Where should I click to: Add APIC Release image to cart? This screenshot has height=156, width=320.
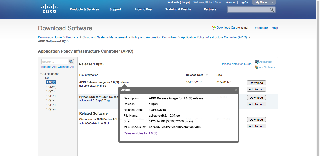tap(256, 89)
